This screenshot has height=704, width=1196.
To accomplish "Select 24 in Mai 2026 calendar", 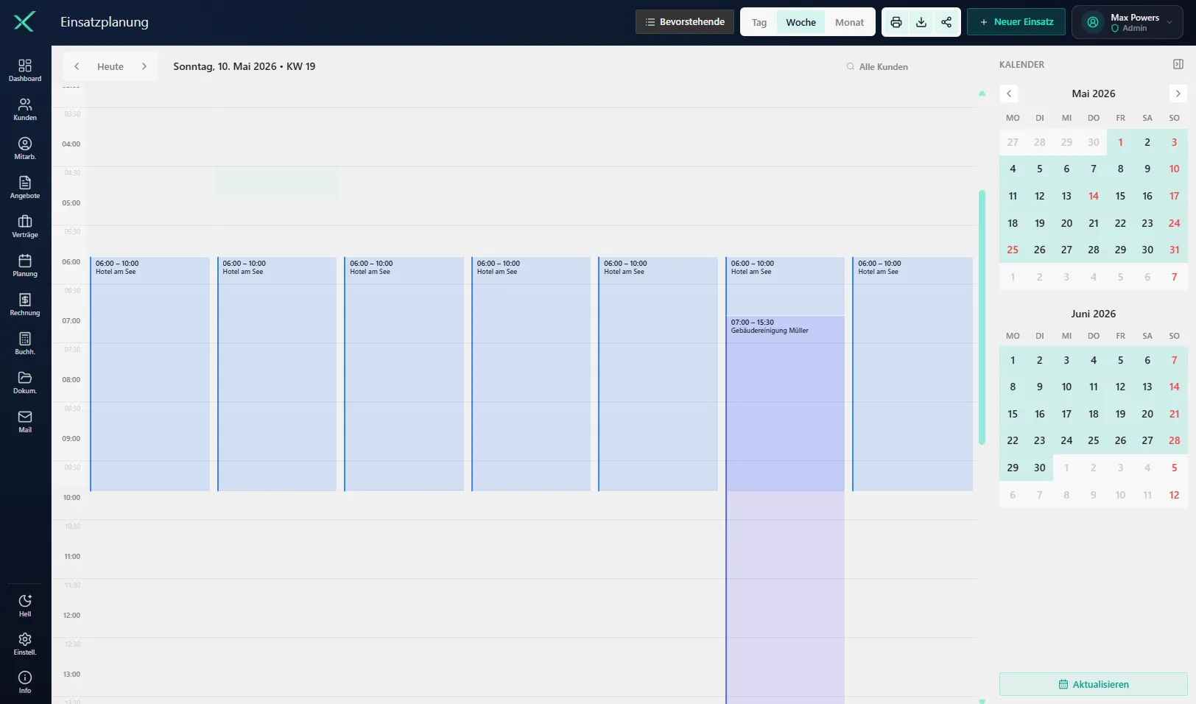I will tap(1175, 223).
